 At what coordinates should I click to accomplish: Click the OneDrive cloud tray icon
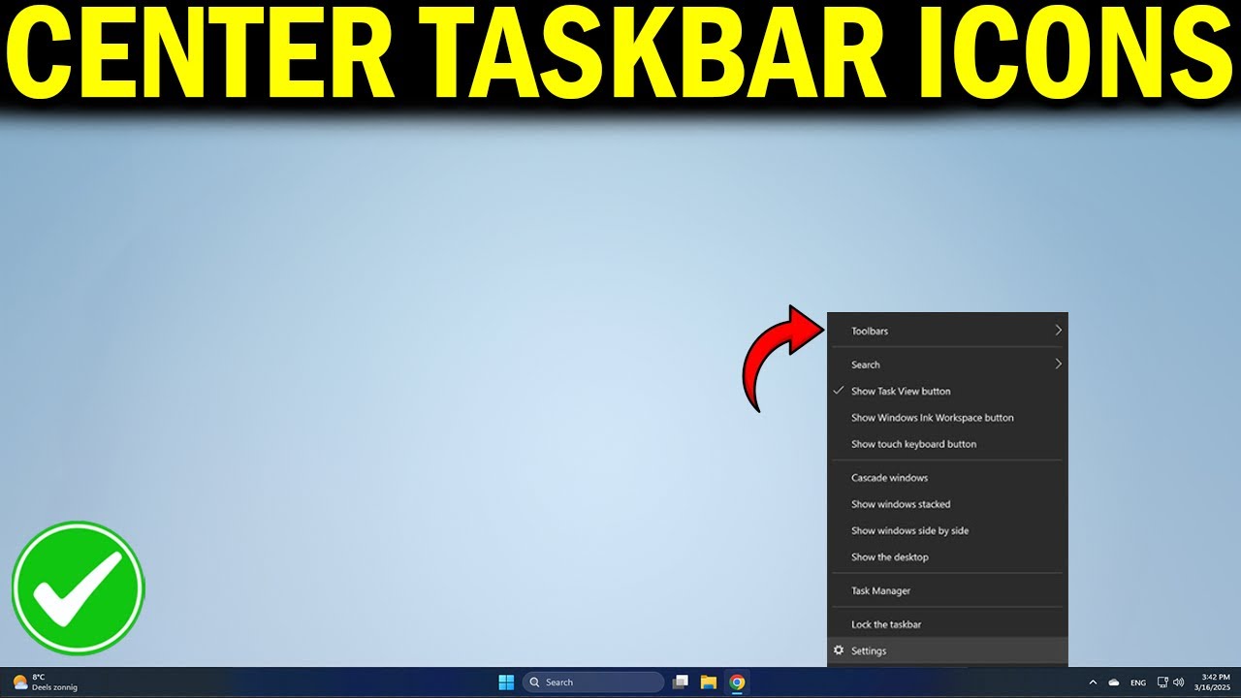[1114, 682]
